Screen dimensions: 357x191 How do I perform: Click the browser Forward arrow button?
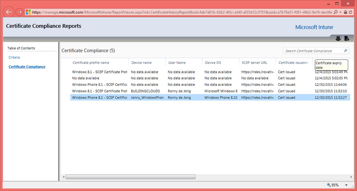[x=20, y=12]
